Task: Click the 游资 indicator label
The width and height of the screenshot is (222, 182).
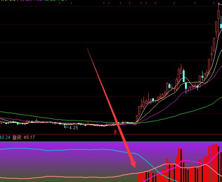Action: pyautogui.click(x=16, y=137)
